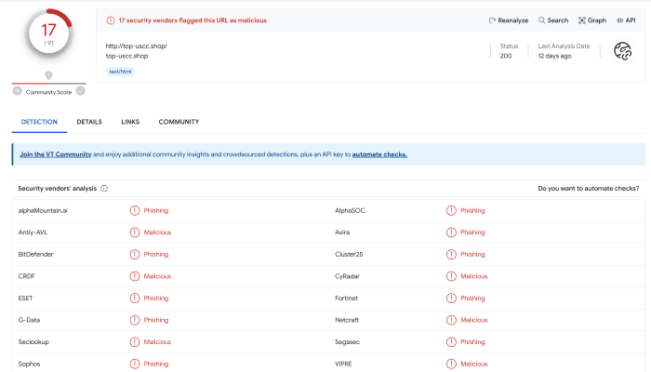651x372 pixels.
Task: Click the alert icon in ESET row
Action: [x=135, y=299]
